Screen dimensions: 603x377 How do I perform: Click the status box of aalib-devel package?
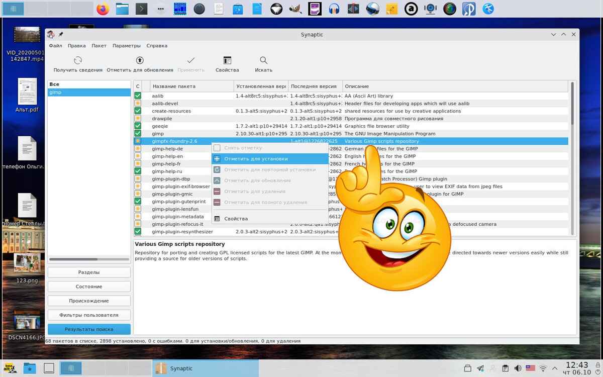[x=138, y=103]
